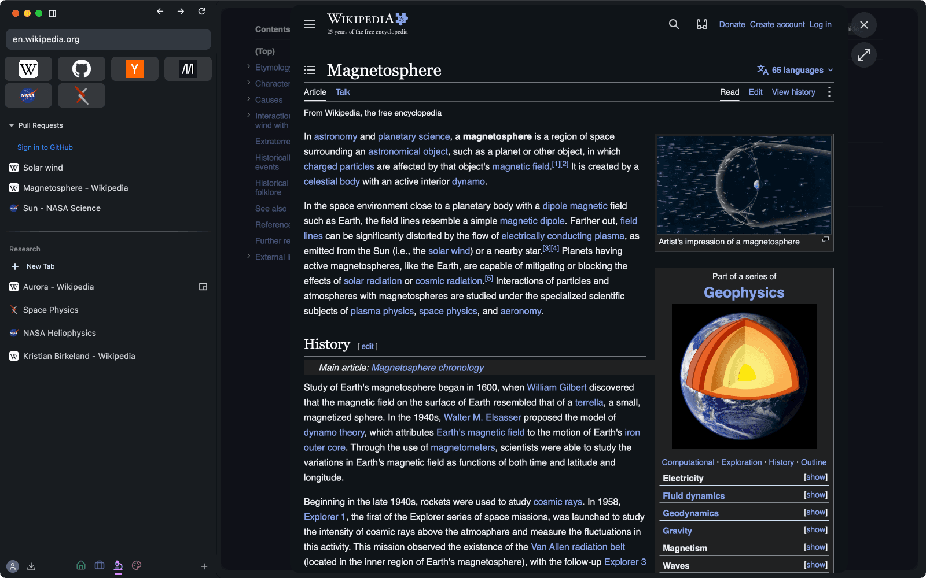Open the NASA favorite tile
926x578 pixels.
tap(28, 95)
